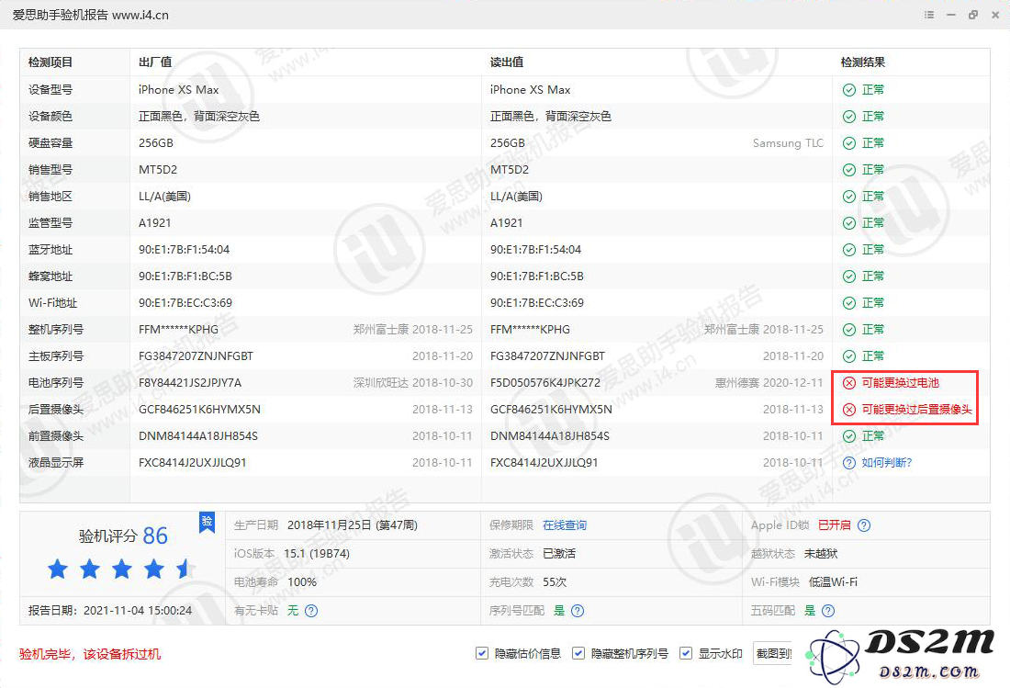Click the 读出值 column header

tap(507, 62)
